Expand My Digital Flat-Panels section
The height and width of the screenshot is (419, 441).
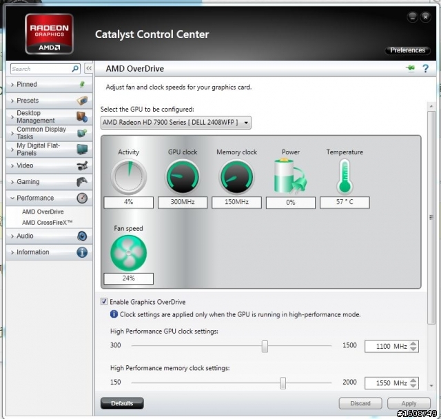(49, 149)
